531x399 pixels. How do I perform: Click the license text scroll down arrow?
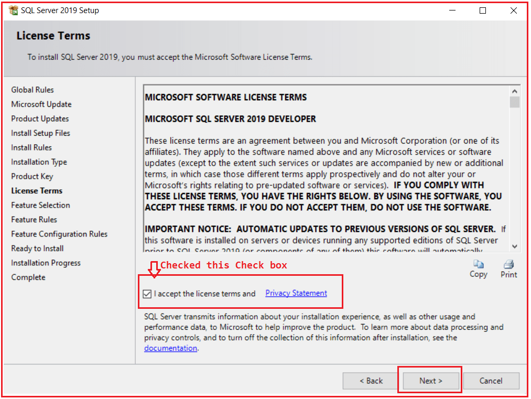click(514, 246)
